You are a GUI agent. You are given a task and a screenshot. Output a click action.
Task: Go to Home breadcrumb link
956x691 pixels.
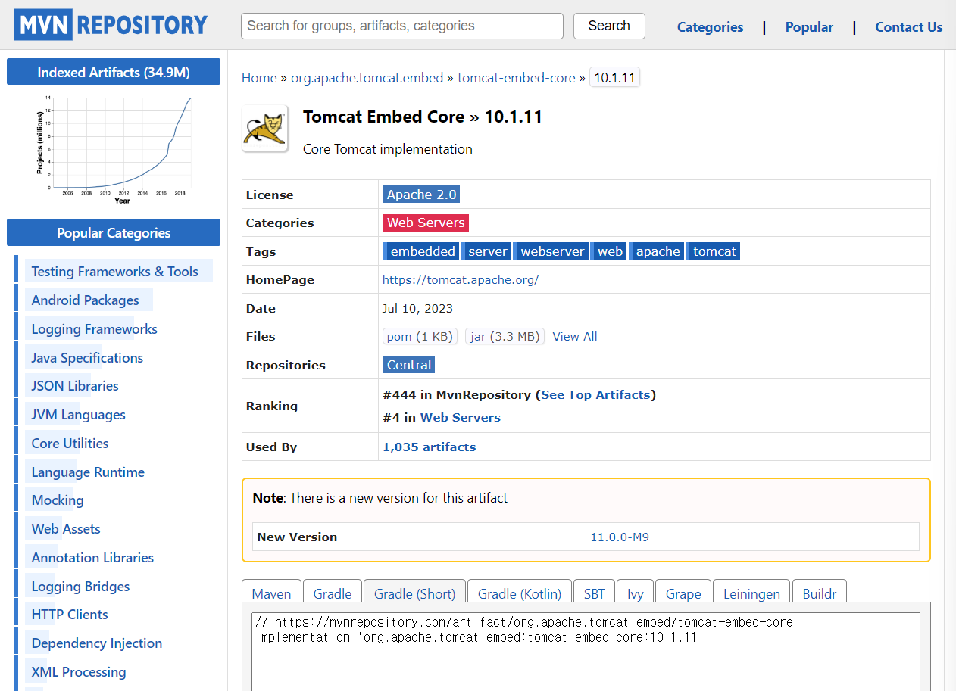pos(259,78)
